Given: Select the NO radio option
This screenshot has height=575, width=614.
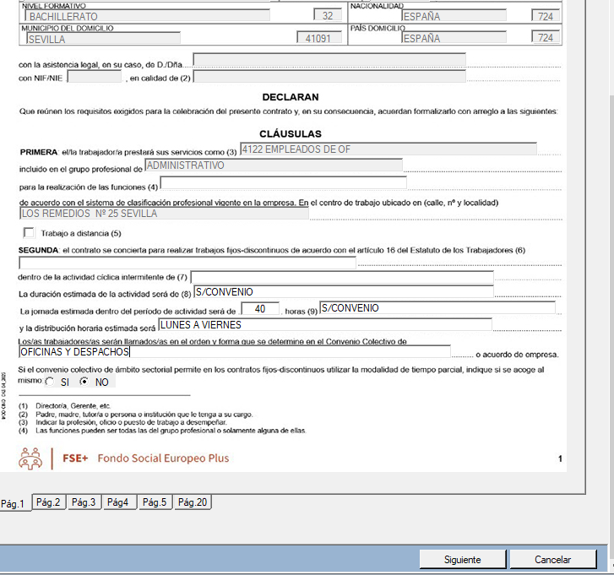Looking at the screenshot, I should click(x=84, y=382).
